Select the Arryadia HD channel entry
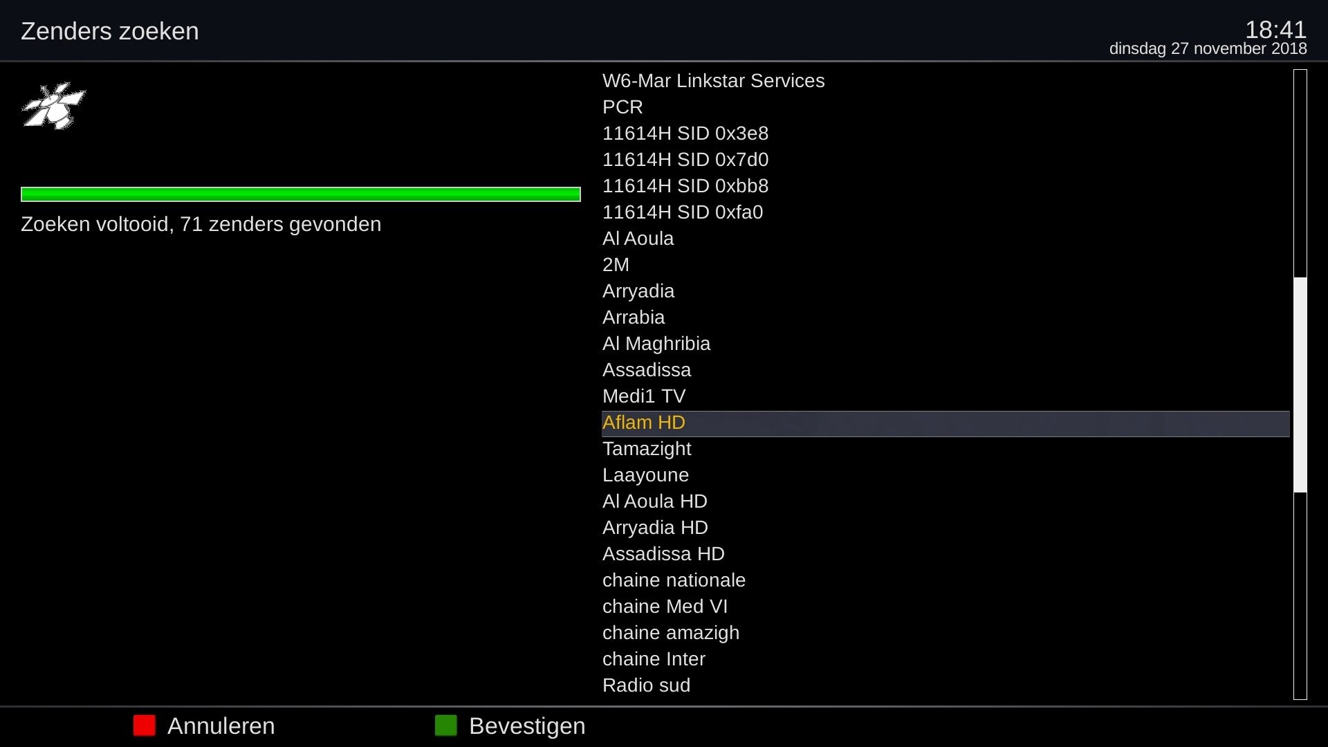This screenshot has height=747, width=1328. [655, 528]
